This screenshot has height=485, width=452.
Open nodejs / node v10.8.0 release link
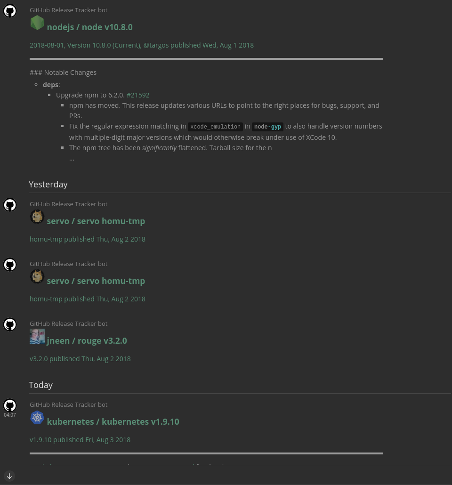[x=89, y=27]
